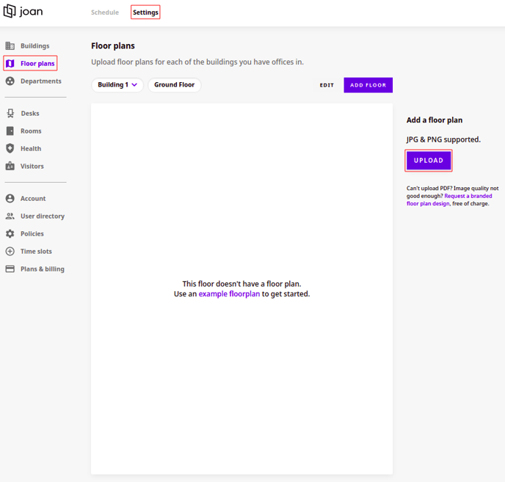Click the Rooms door icon
Screen dimensions: 505x482
point(10,131)
